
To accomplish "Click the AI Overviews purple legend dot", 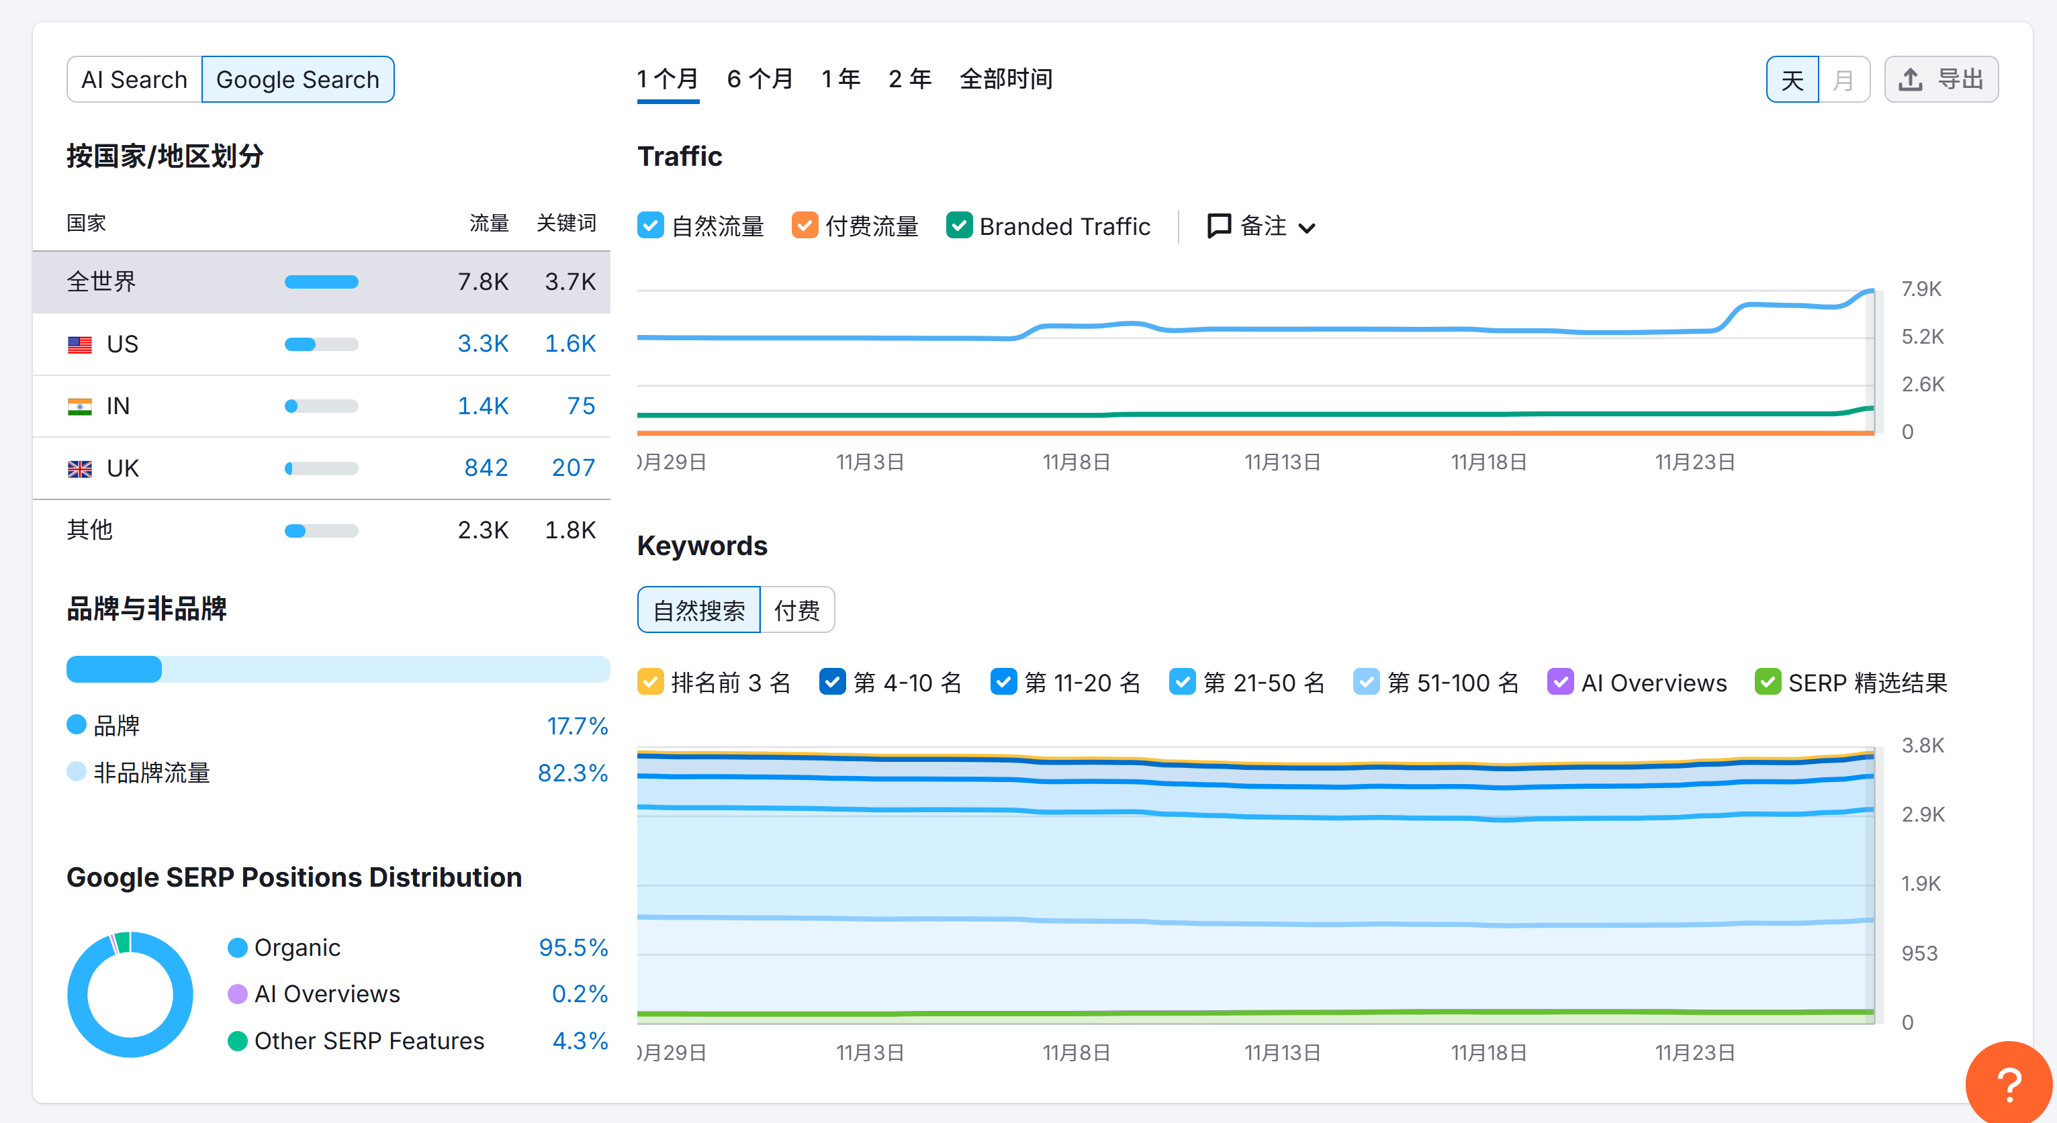I will 237,993.
